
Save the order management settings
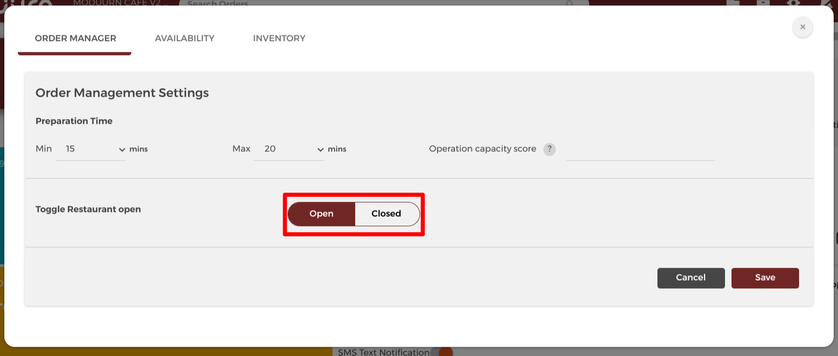[x=765, y=278]
